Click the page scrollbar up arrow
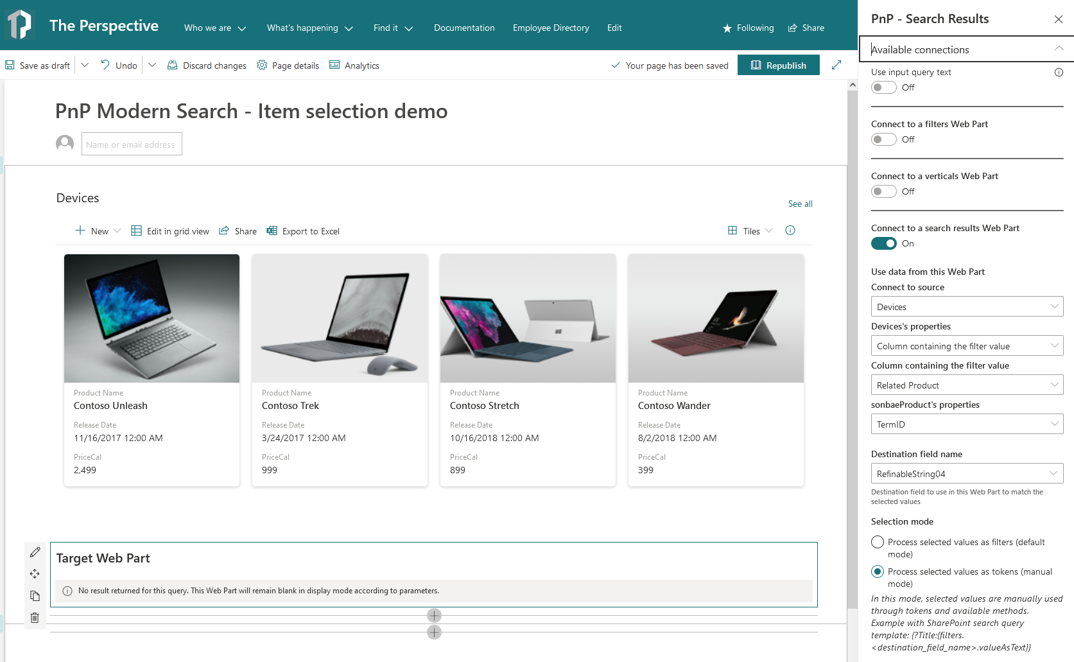Viewport: 1074px width, 662px height. (853, 85)
